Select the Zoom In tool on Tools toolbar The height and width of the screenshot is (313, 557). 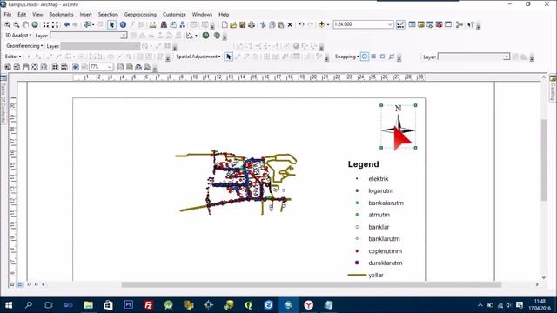pos(8,25)
